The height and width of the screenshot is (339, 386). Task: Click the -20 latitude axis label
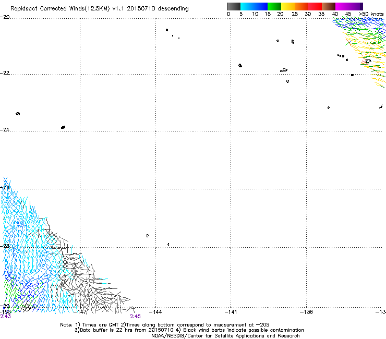tap(5, 17)
